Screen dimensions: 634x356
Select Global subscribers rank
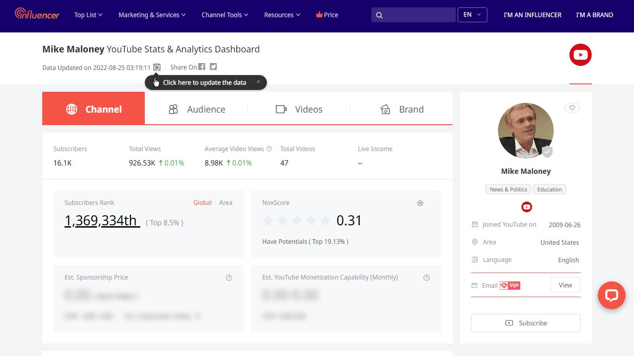(202, 203)
